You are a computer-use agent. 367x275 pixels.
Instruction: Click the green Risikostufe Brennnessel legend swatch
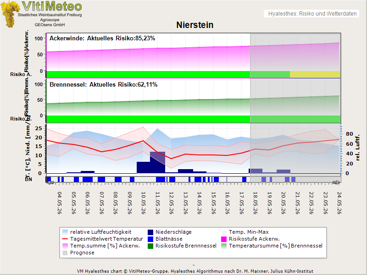coord(150,246)
